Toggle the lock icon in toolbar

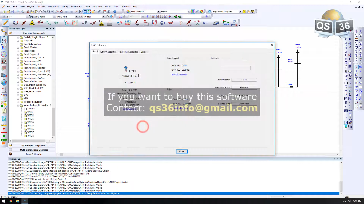coord(93,12)
